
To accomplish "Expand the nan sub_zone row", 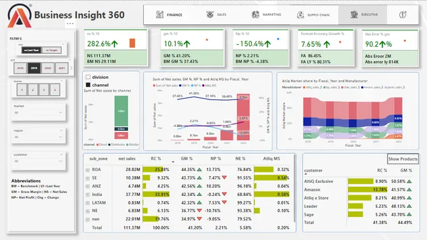I will (87, 219).
